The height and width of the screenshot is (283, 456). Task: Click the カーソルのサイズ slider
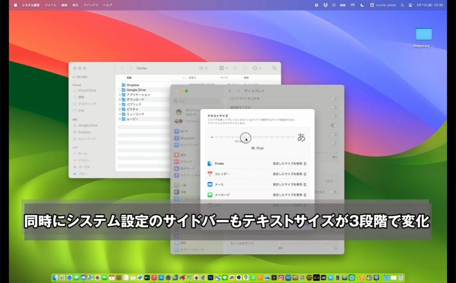308,243
